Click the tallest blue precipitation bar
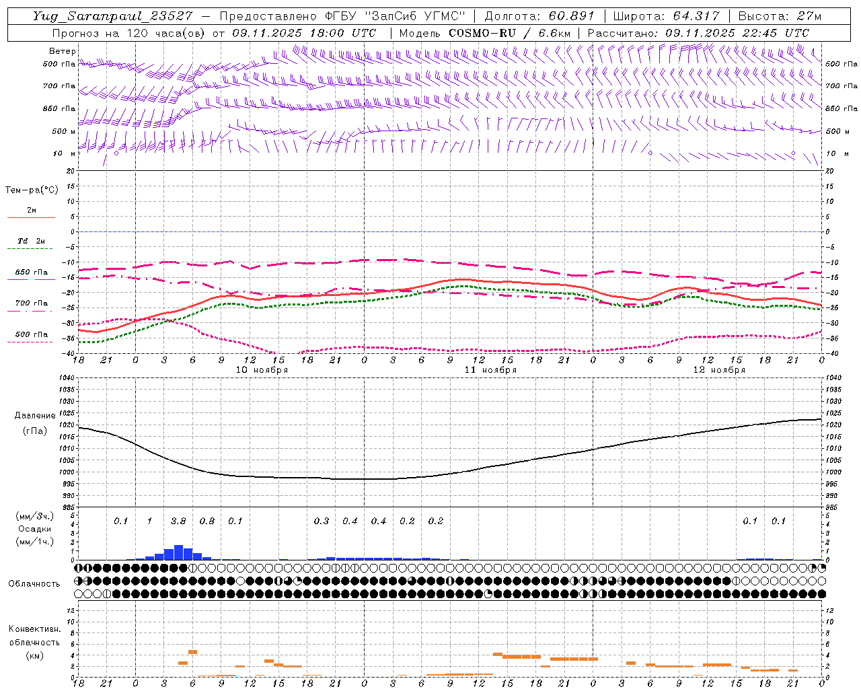Image resolution: width=861 pixels, height=689 pixels. point(178,552)
